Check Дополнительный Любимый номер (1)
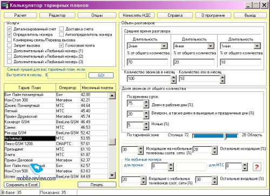This screenshot has height=196, width=270. point(10,51)
